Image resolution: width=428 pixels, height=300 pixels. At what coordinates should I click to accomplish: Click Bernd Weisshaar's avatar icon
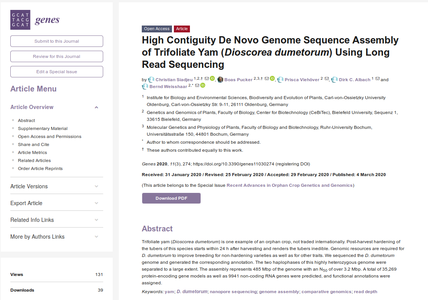(145, 87)
